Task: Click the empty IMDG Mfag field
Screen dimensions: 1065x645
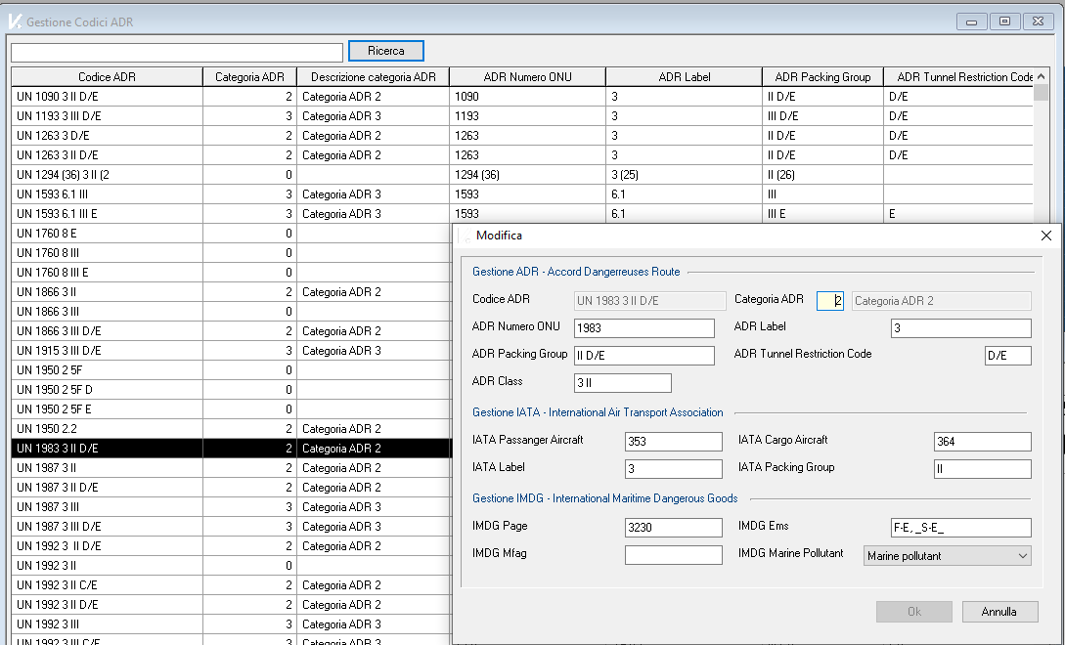Action: tap(673, 555)
